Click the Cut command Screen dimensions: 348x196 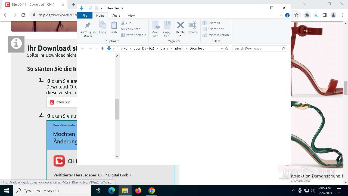[x=126, y=23]
